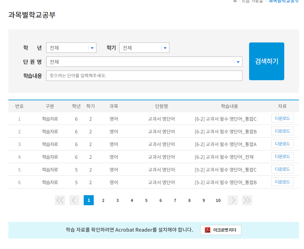Click the 학습내용 search text field
Image resolution: width=304 pixels, height=249 pixels.
pyautogui.click(x=144, y=76)
